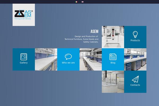Click the 'Design and Production of' text
Image resolution: width=159 pixels, height=106 pixels.
coord(86,36)
